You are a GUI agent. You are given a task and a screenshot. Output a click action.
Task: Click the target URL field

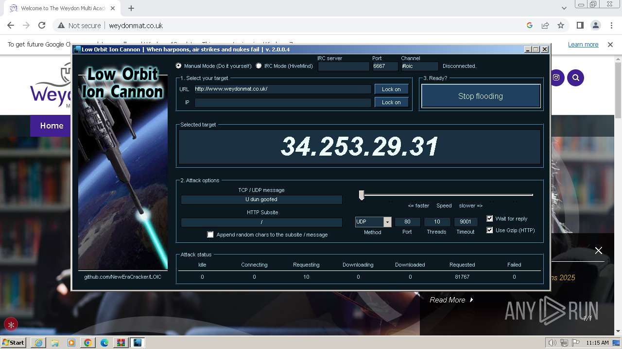point(283,89)
